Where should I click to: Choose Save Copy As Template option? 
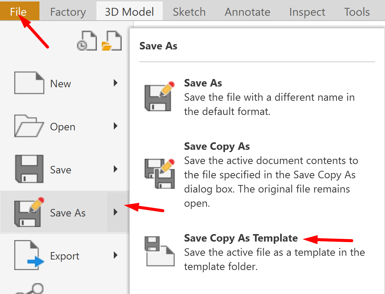coord(241,238)
